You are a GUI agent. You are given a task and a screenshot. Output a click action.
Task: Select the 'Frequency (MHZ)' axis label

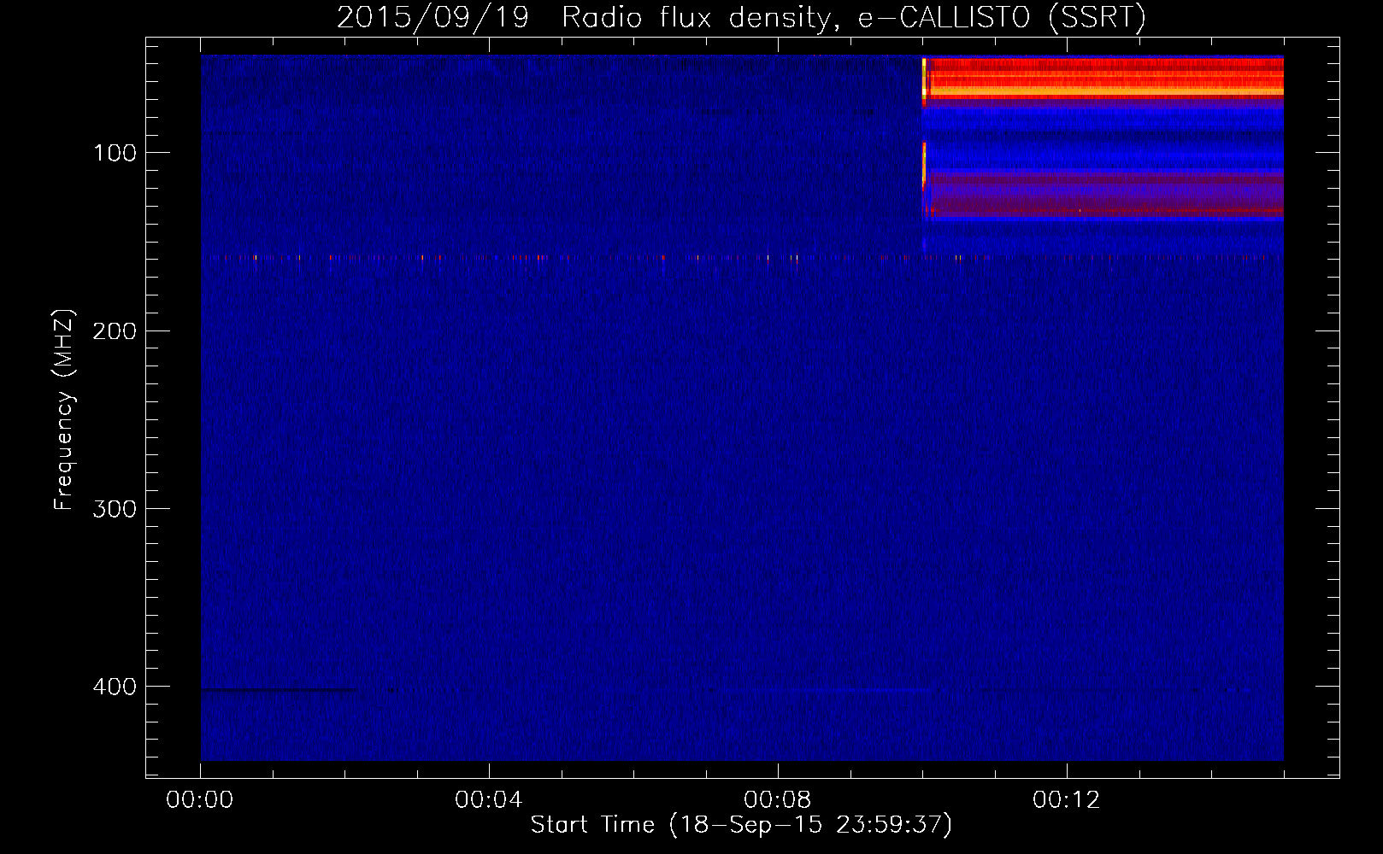(64, 410)
